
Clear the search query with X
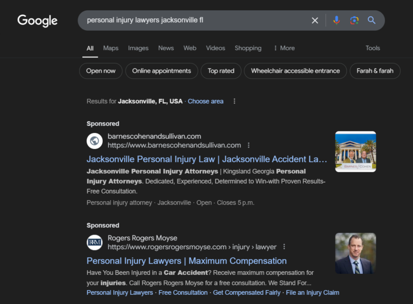click(x=315, y=20)
